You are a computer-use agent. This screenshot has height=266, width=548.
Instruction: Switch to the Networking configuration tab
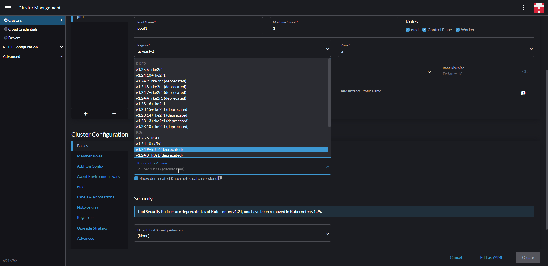(x=87, y=207)
